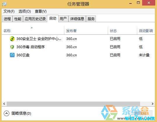The height and width of the screenshot is (122, 157).
Task: Sort by the 状态 column header
Action: [122, 30]
